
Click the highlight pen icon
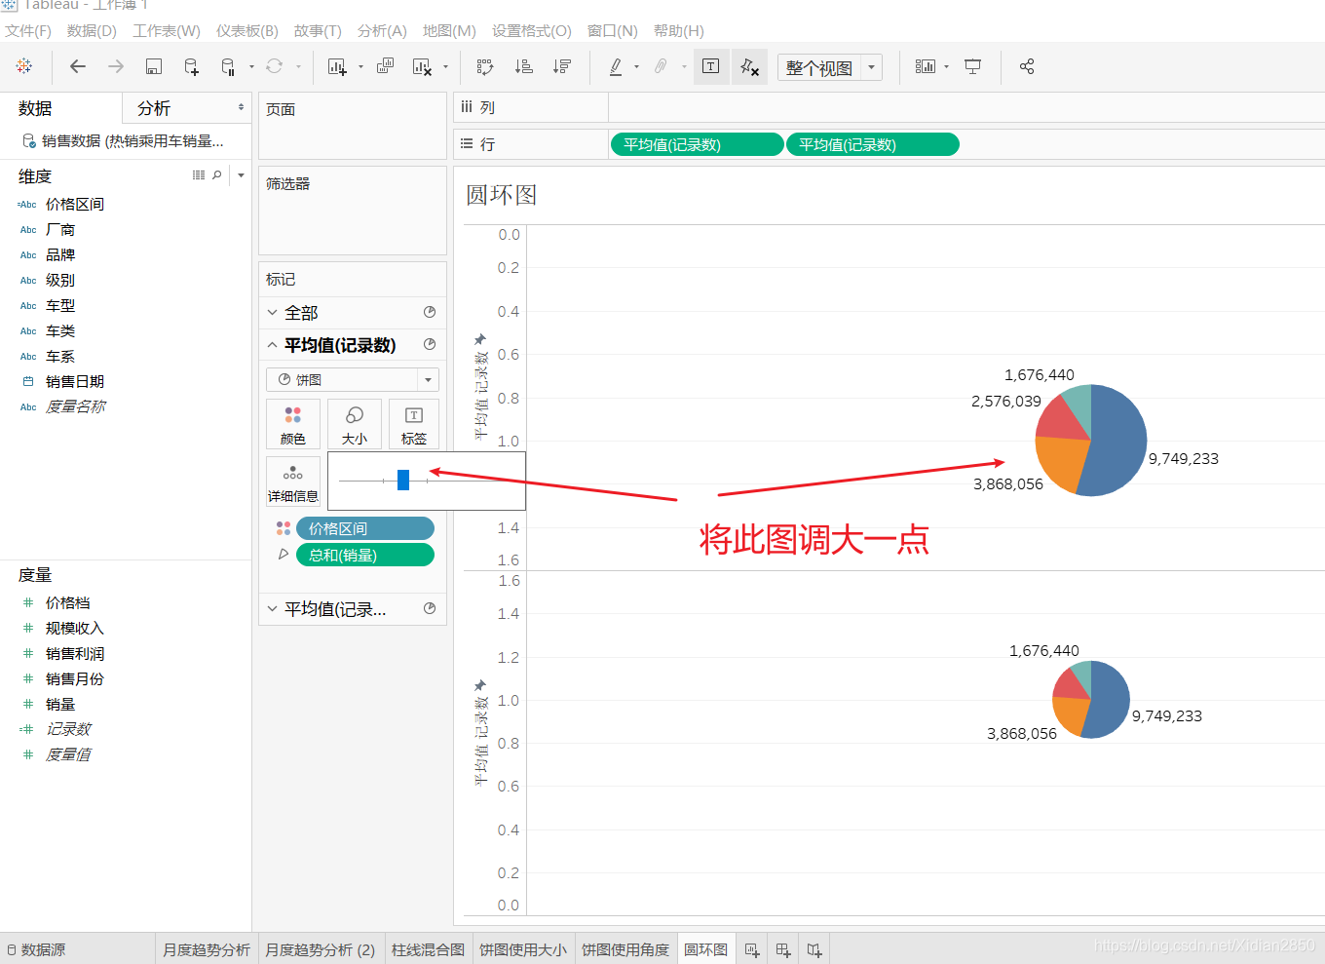point(616,66)
